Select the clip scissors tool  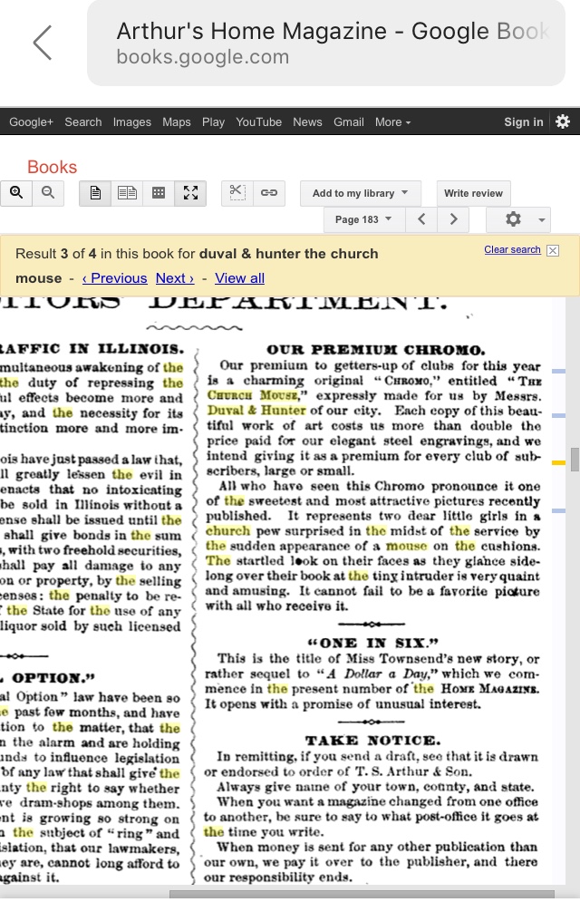click(x=237, y=193)
